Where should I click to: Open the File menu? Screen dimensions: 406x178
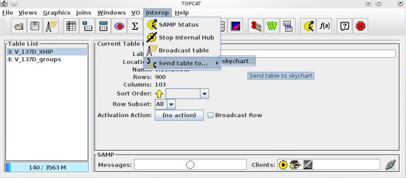coord(8,13)
